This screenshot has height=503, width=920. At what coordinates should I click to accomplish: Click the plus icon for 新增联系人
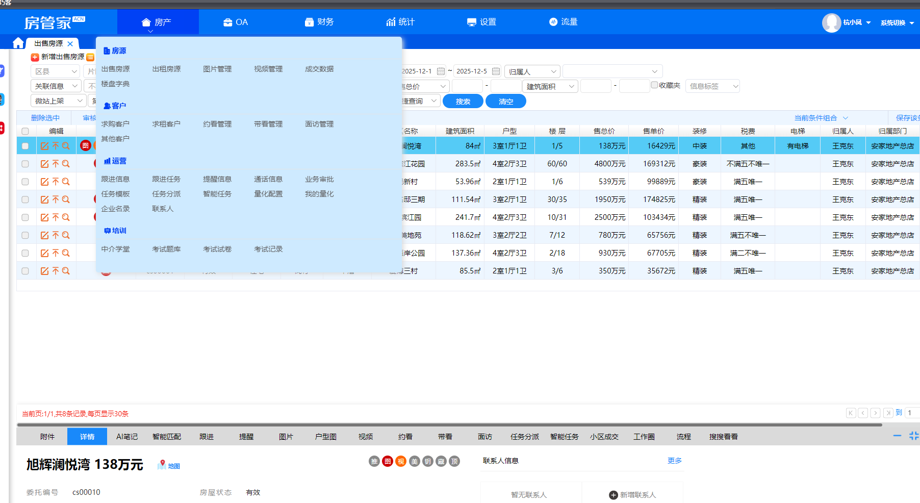[614, 495]
